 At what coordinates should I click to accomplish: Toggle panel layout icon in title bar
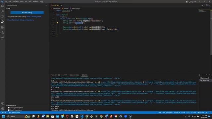point(189,2)
